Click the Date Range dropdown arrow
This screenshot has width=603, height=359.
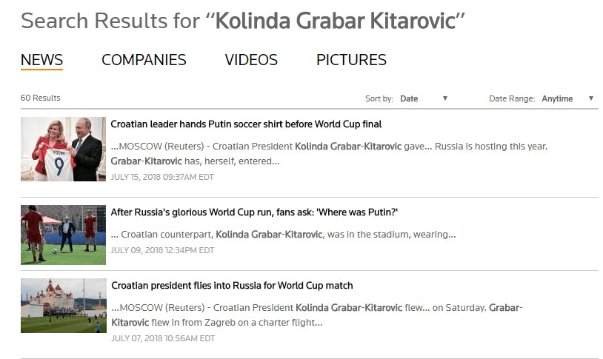coord(591,98)
